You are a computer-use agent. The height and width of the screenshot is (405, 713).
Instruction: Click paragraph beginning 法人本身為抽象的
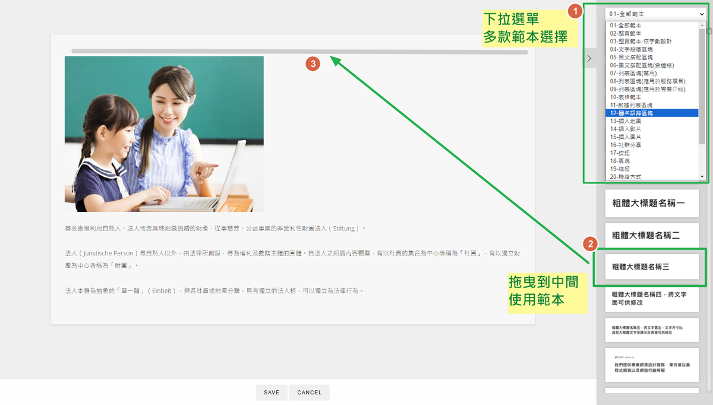(x=214, y=291)
